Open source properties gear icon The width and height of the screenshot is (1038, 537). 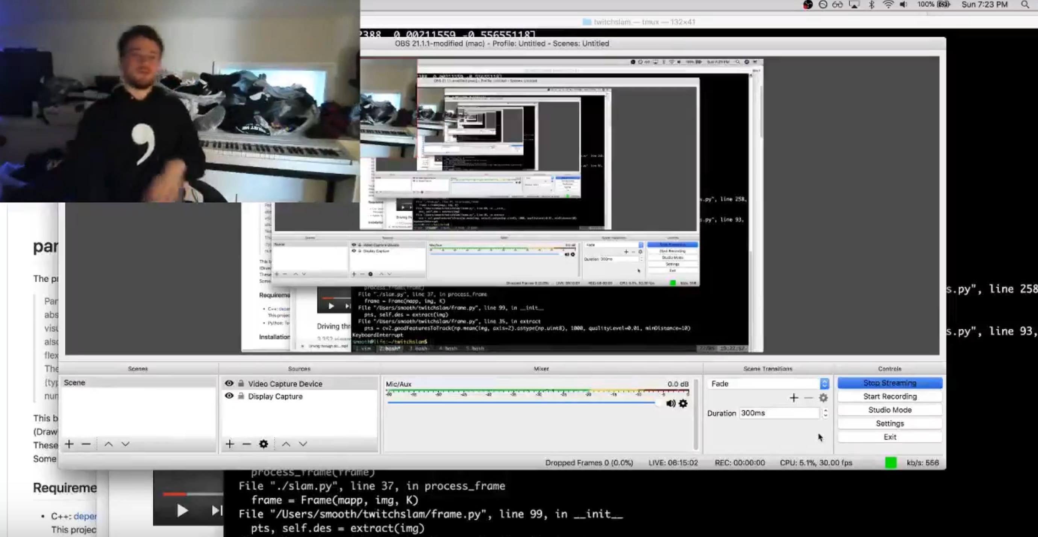point(264,444)
